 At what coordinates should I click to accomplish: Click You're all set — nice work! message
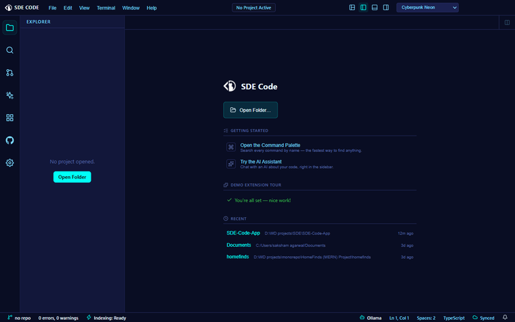tap(262, 201)
